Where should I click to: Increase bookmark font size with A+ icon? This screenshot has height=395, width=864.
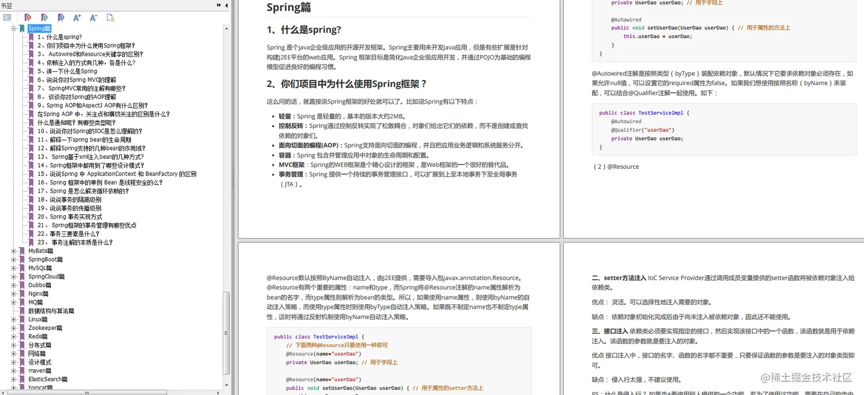[77, 18]
